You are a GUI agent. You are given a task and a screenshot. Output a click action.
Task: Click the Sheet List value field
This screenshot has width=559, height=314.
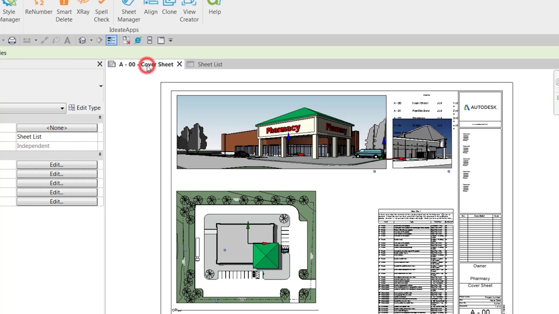[57, 137]
